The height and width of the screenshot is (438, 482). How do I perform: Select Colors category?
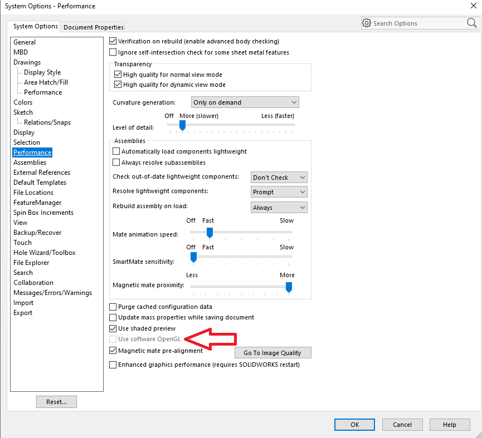click(x=23, y=102)
